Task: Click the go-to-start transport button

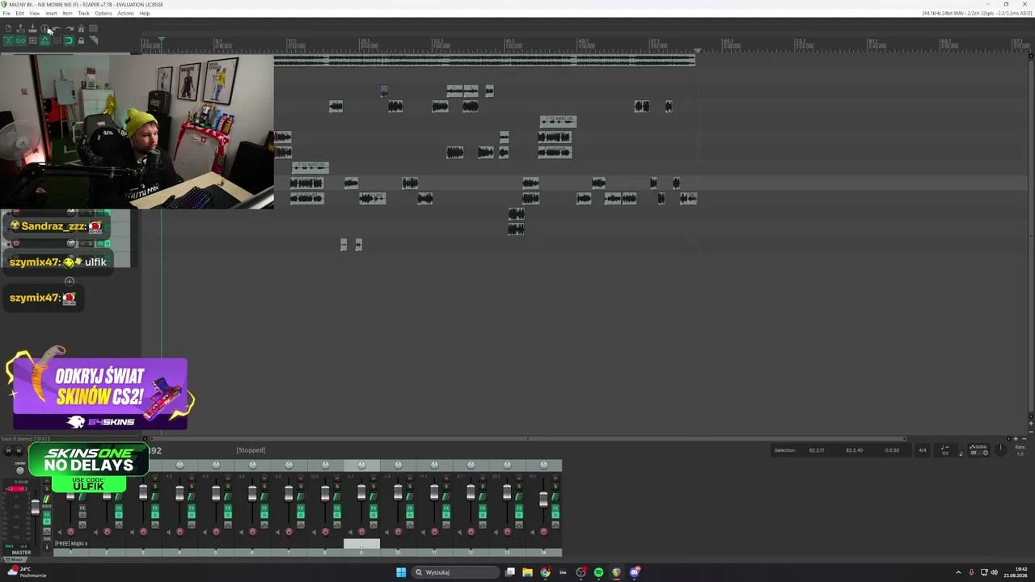Action: (x=8, y=450)
